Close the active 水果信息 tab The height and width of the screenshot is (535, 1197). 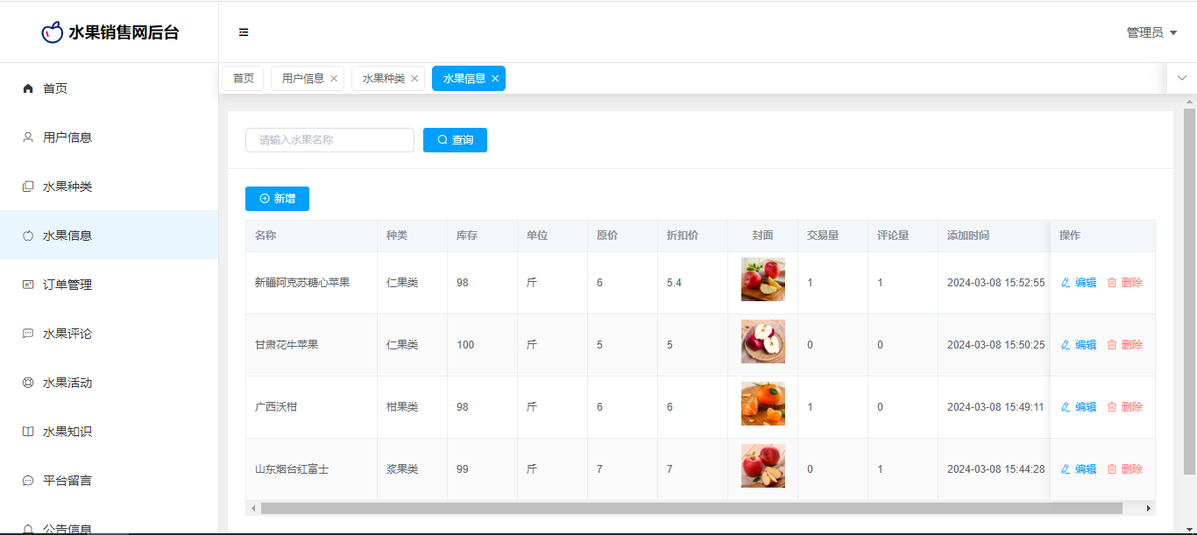495,79
